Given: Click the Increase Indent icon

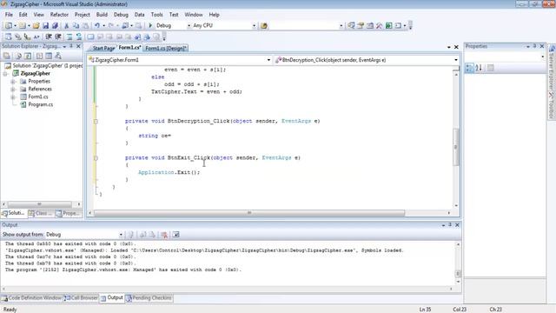Looking at the screenshot, I should point(58,37).
